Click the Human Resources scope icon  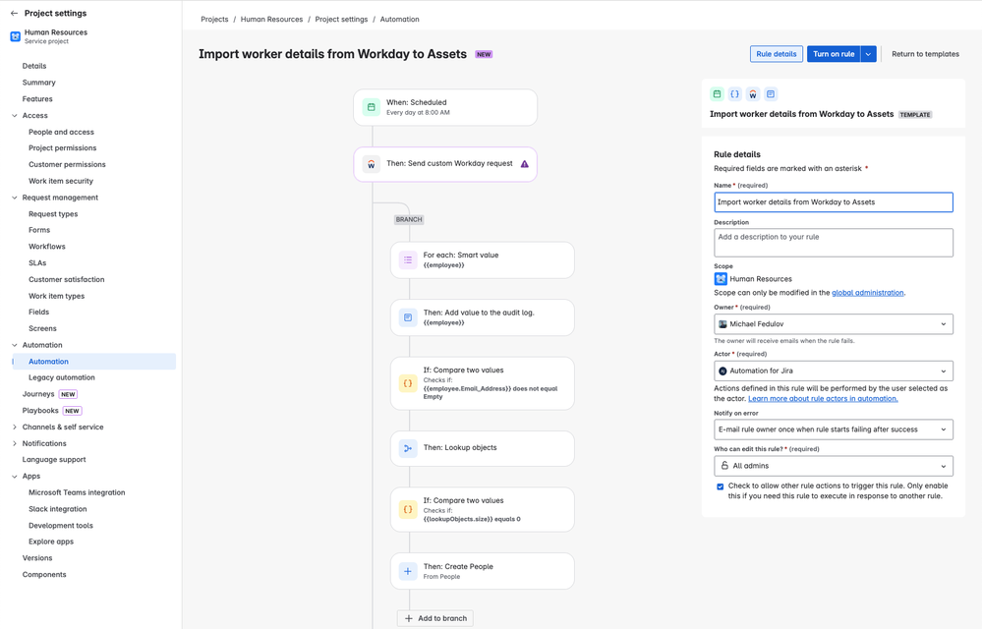[721, 279]
